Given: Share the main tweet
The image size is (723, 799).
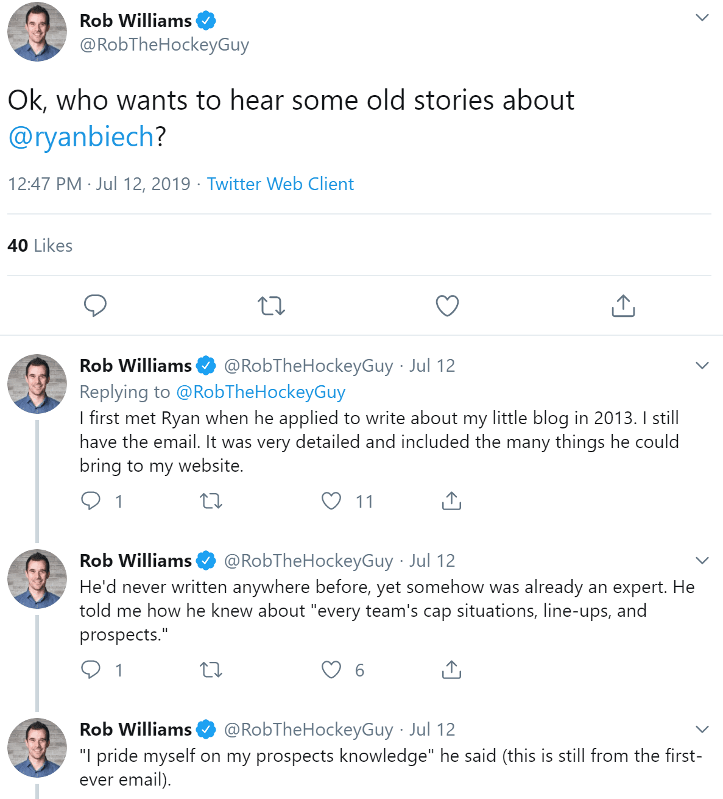Looking at the screenshot, I should (x=622, y=305).
